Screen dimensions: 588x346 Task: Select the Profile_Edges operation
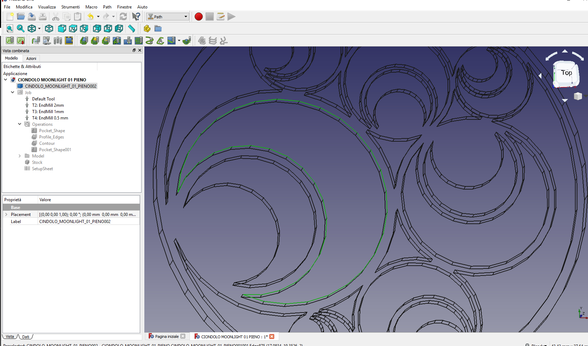point(52,137)
